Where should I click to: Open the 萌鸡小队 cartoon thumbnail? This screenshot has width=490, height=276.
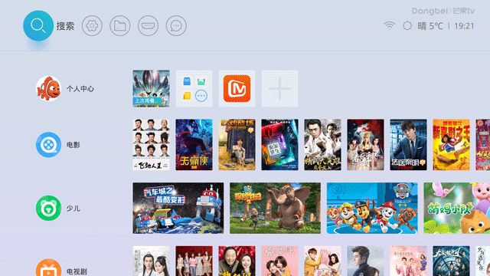click(x=457, y=208)
